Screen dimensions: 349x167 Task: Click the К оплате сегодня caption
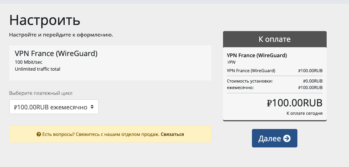point(304,113)
